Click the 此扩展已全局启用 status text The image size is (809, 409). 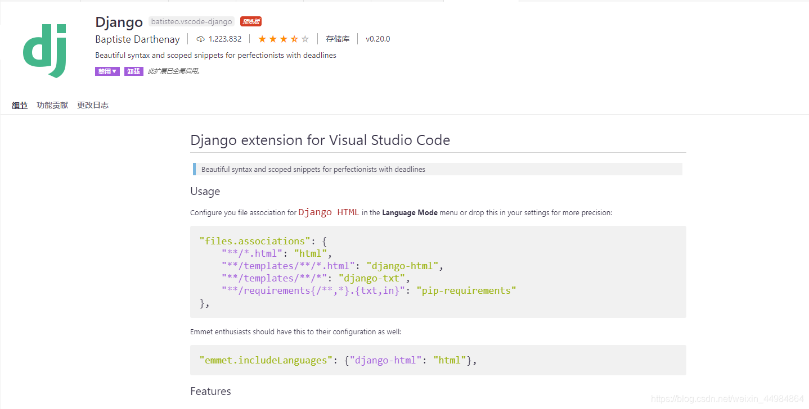174,71
